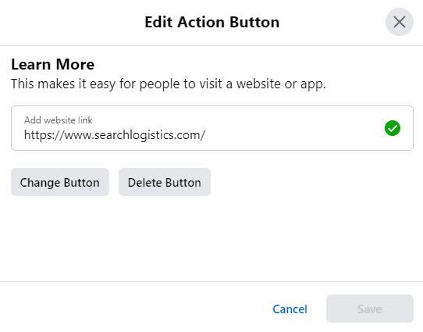This screenshot has width=423, height=332.
Task: Save the action button changes
Action: [370, 309]
